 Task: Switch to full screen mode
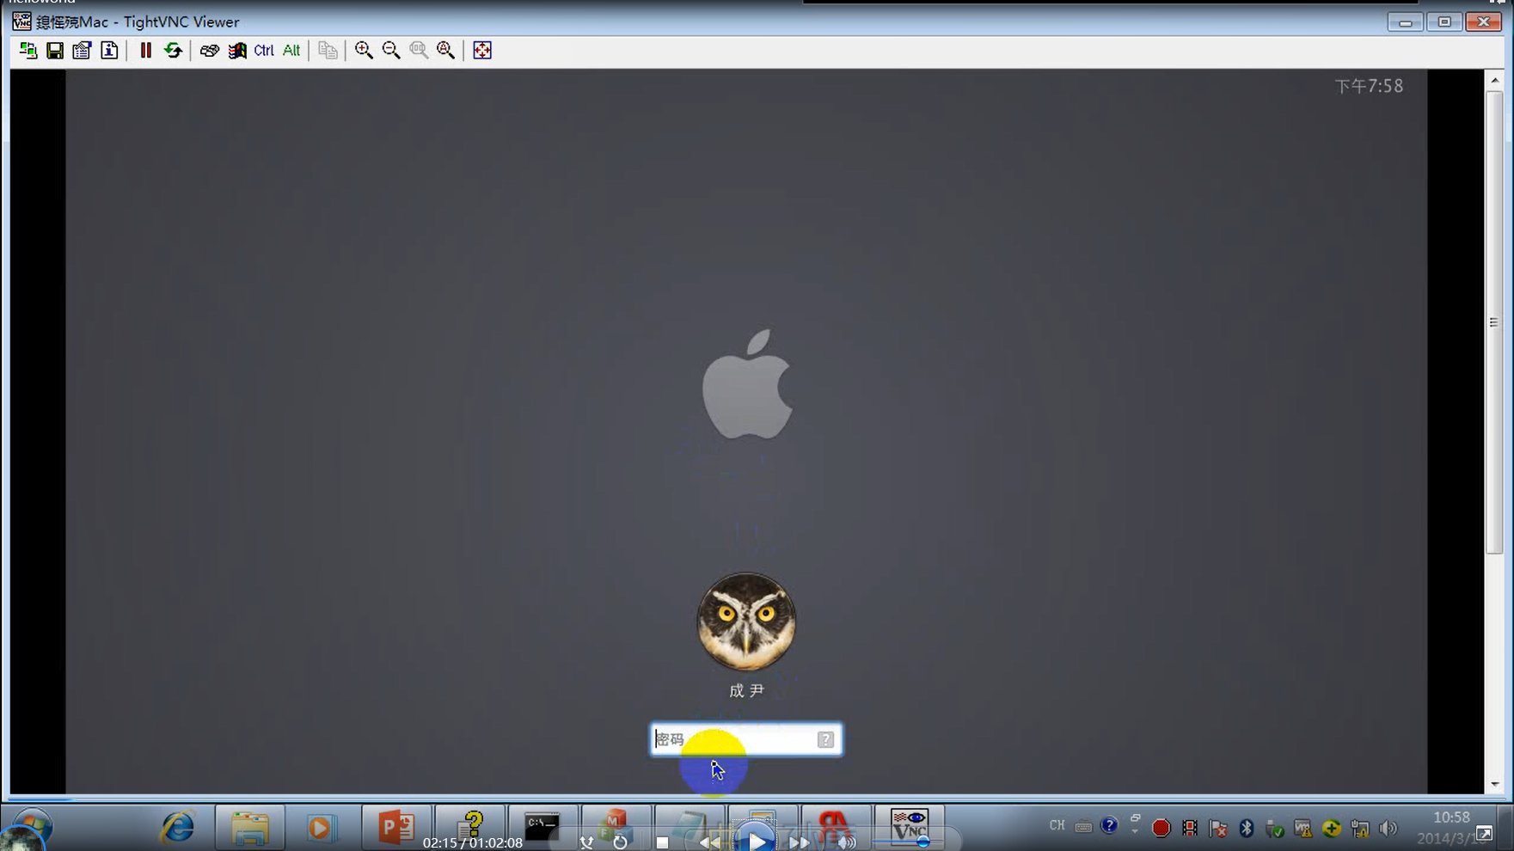[x=482, y=51]
